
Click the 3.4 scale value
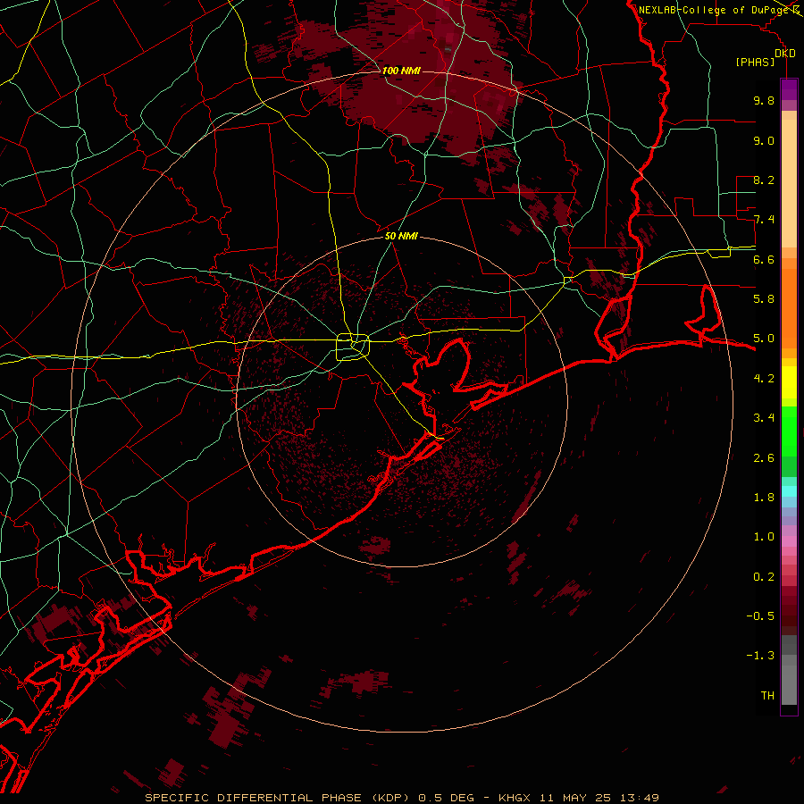click(764, 418)
